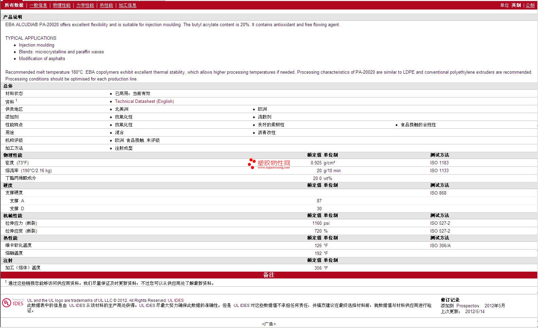Image resolution: width=538 pixels, height=328 pixels.
Task: Select 公制 units option
Action: click(x=530, y=5)
